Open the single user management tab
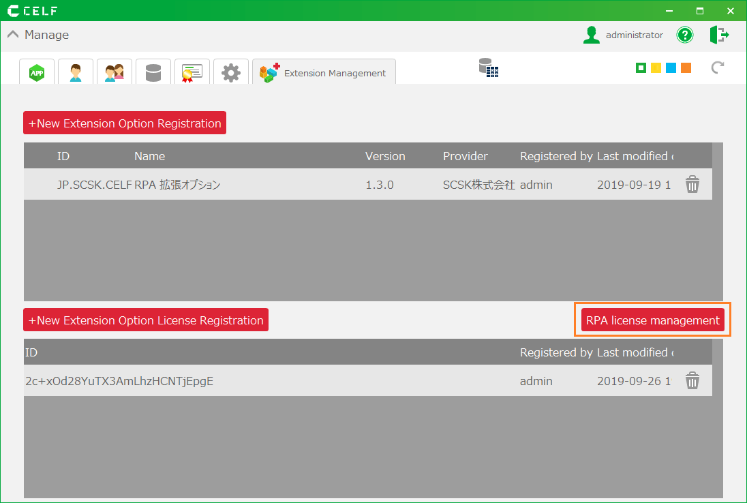The width and height of the screenshot is (747, 503). tap(76, 72)
